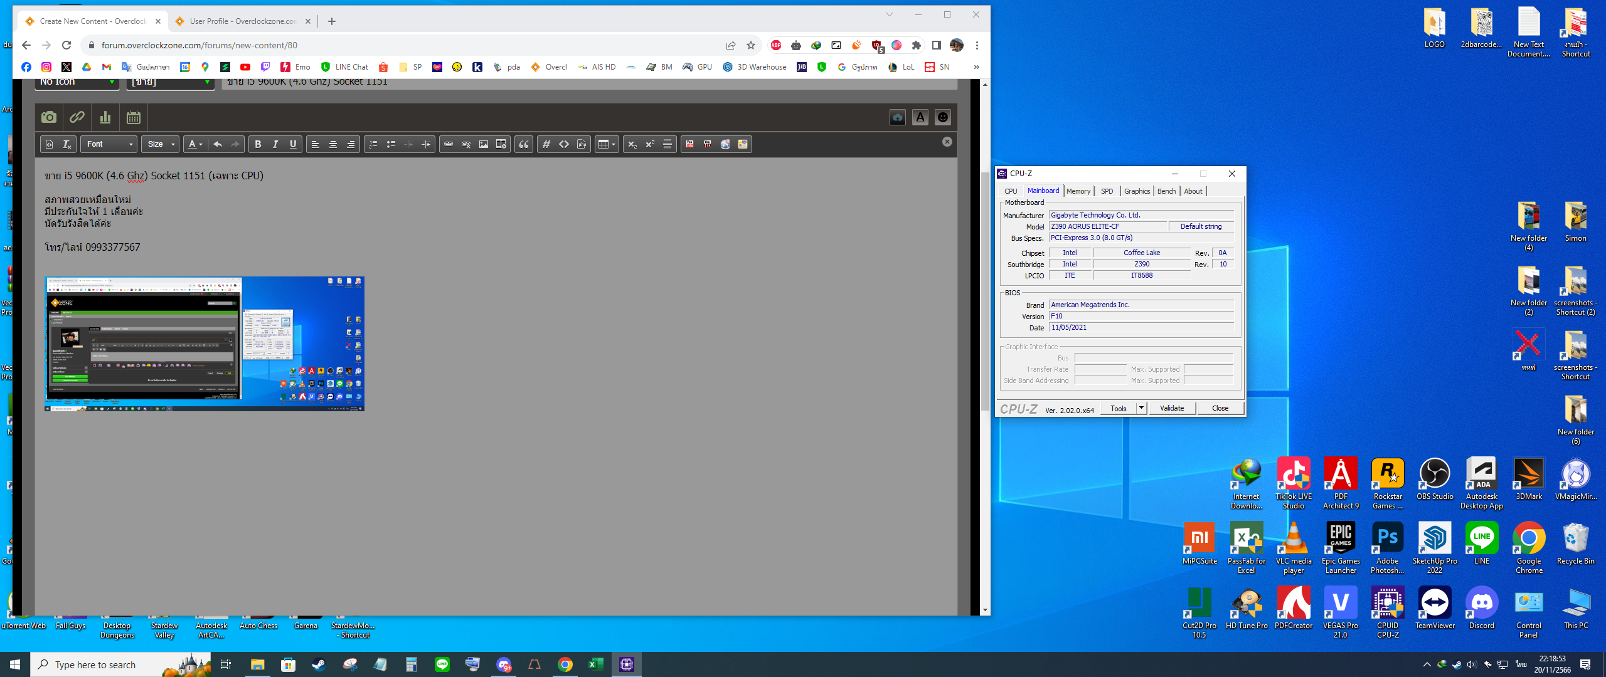1606x677 pixels.
Task: Open the poll chart icon
Action: pos(105,117)
